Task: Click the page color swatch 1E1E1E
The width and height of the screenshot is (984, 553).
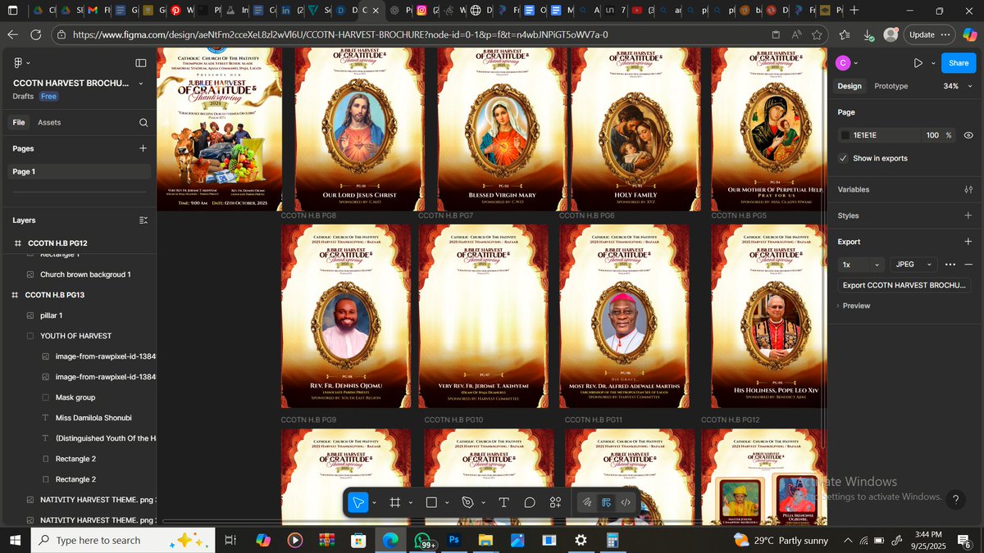Action: 845,135
